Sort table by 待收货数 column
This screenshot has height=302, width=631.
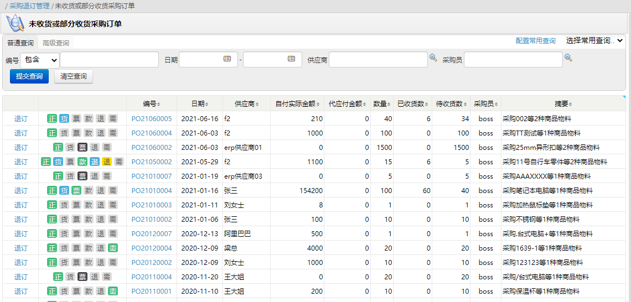point(451,104)
